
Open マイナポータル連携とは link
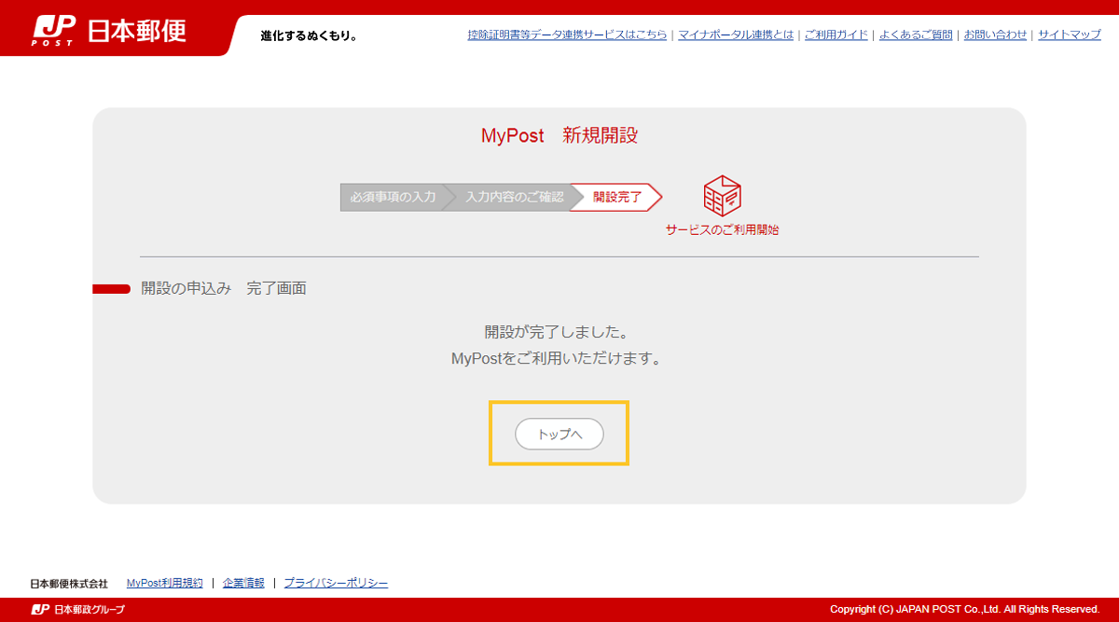point(736,35)
